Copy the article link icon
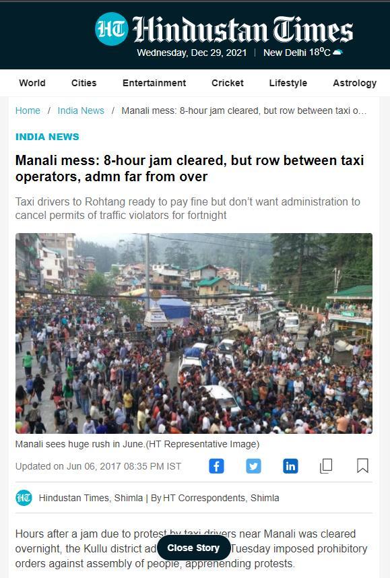The height and width of the screenshot is (578, 390). coord(326,466)
